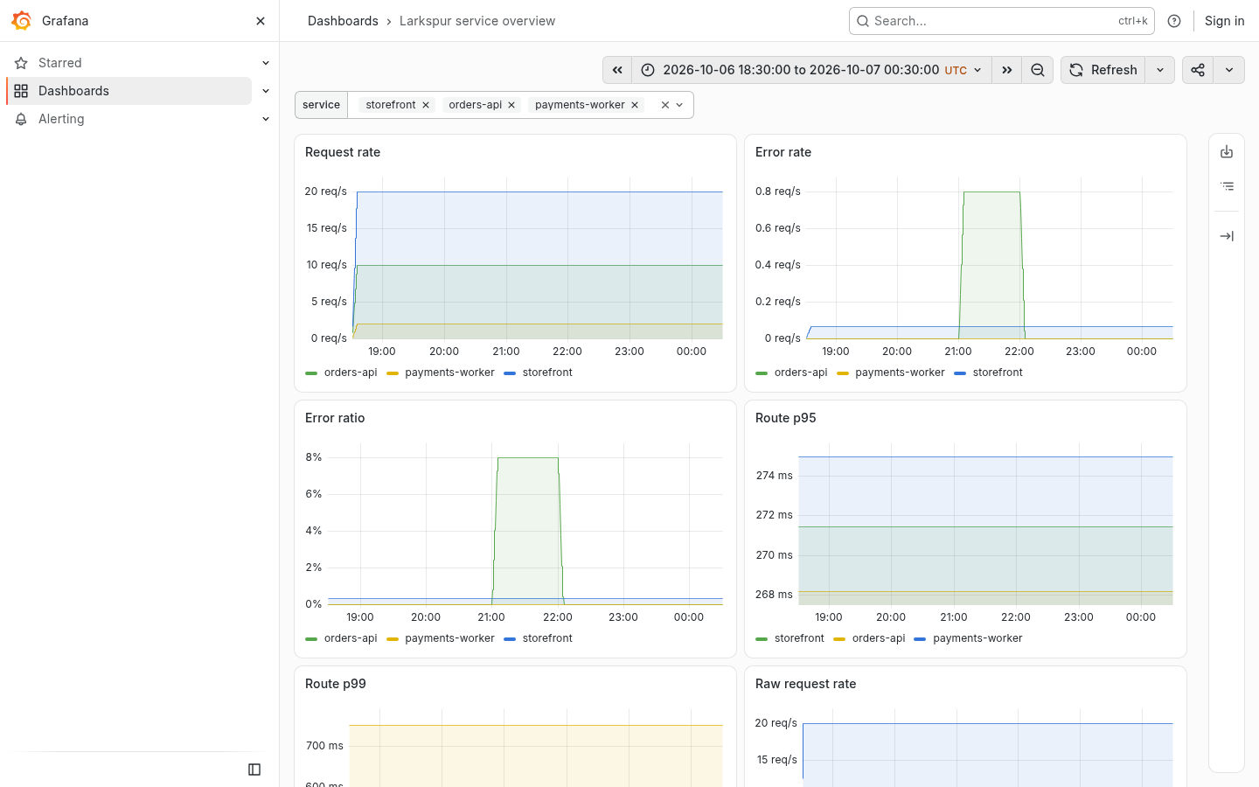Open Starred in the sidebar
1259x787 pixels.
click(x=60, y=63)
